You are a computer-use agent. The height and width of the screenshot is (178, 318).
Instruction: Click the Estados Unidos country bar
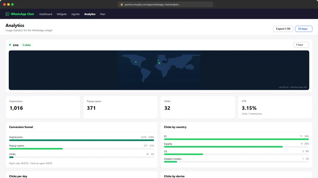236,162
